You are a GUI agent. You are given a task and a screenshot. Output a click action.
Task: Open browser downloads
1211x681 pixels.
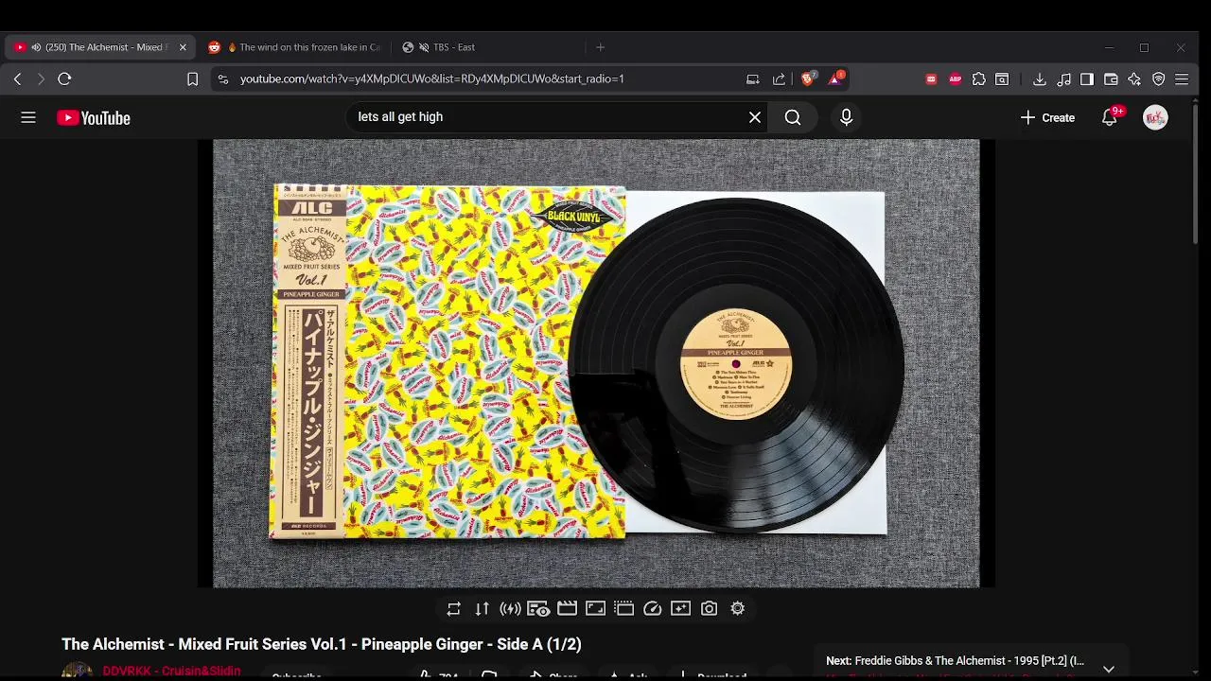tap(1040, 79)
